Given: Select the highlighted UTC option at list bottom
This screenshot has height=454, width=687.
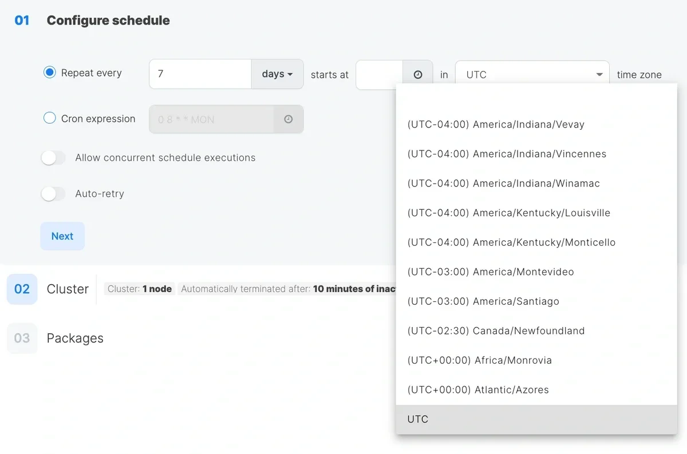Looking at the screenshot, I should pyautogui.click(x=417, y=419).
